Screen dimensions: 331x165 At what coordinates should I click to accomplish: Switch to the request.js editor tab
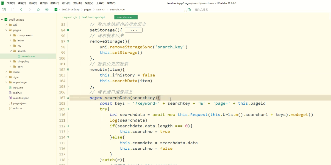coord(84,17)
